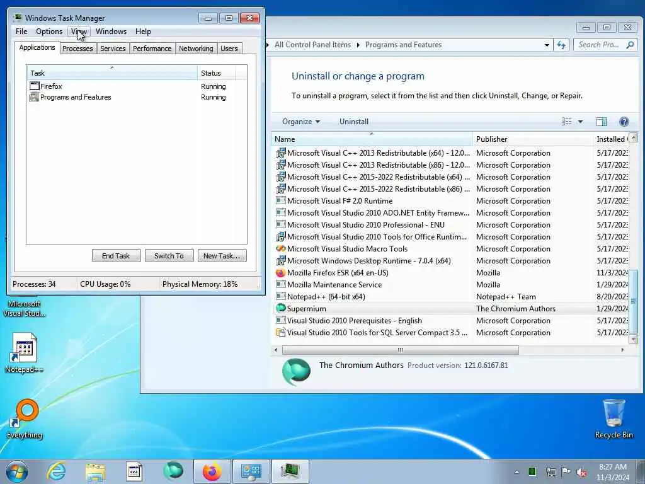Expand address bar history dropdown

point(547,45)
